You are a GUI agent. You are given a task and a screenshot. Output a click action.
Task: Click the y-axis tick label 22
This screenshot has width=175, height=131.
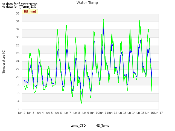click(17, 69)
